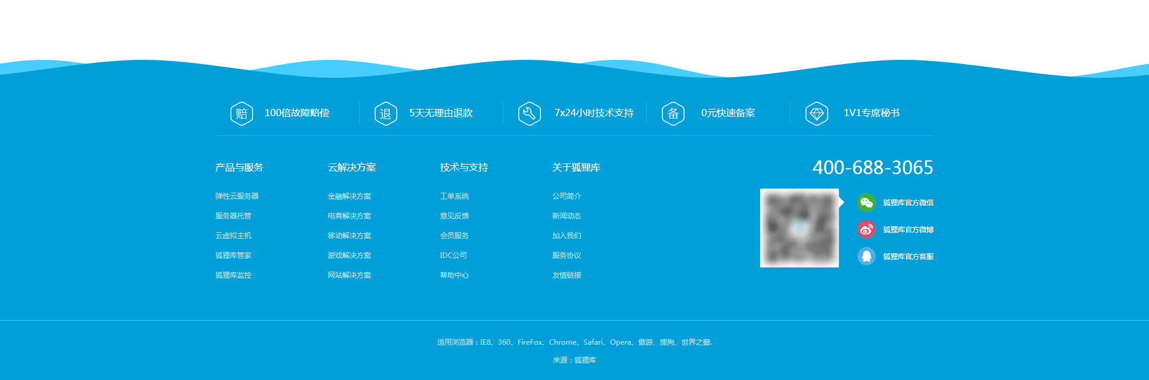Open the QQ penguin customer service icon
This screenshot has height=380, width=1149.
866,256
